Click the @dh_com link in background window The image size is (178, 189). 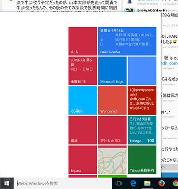[x=170, y=63]
